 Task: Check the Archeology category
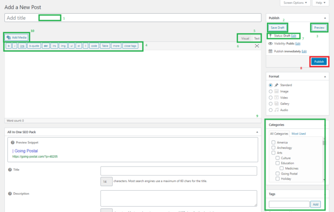[273, 147]
